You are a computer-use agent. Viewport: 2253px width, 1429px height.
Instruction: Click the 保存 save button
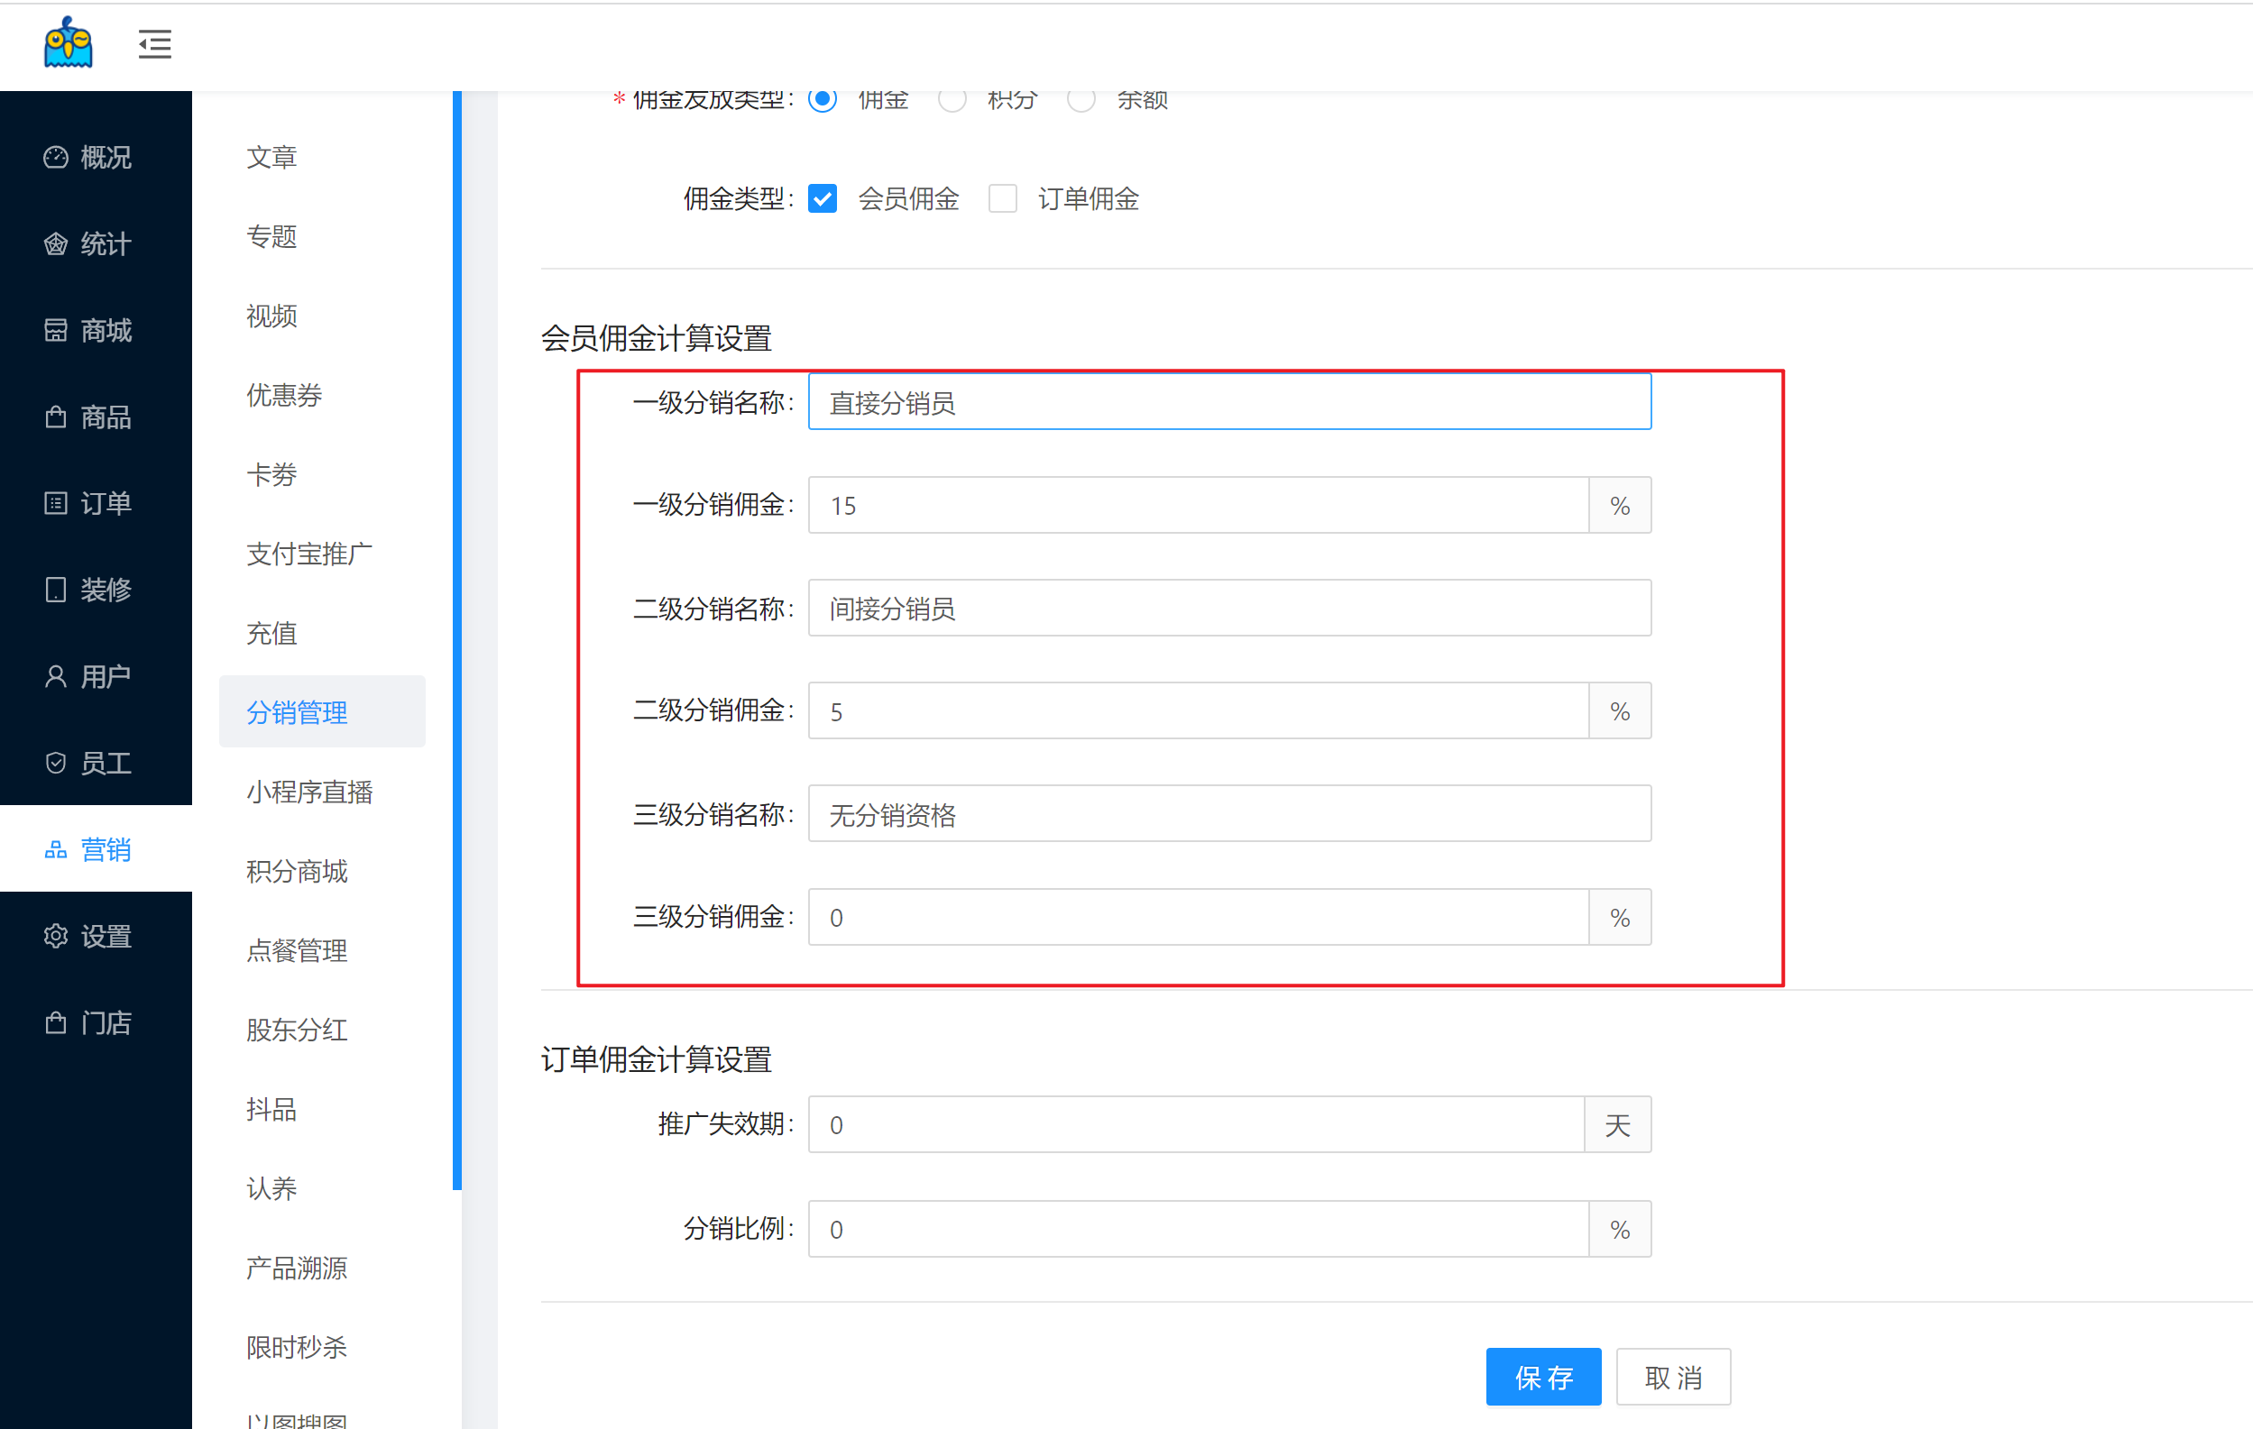pyautogui.click(x=1543, y=1377)
